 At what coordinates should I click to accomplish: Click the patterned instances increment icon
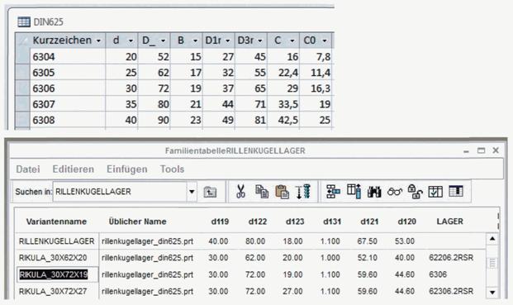[x=302, y=192]
